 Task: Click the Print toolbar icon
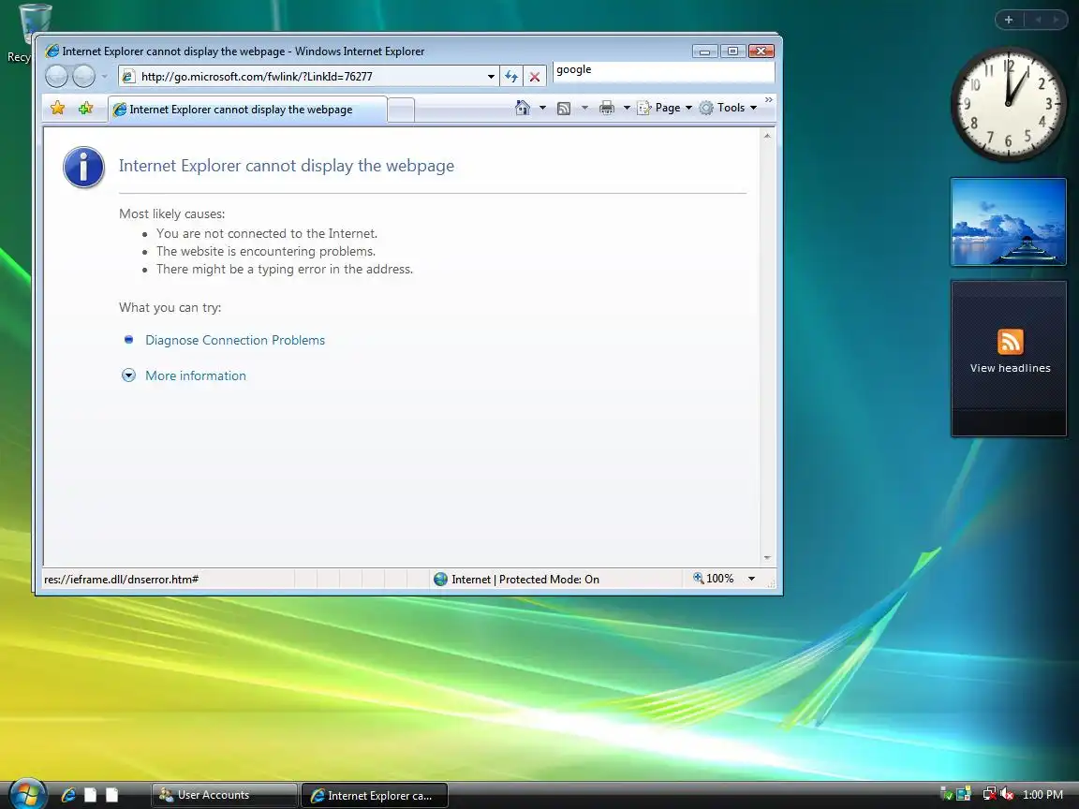tap(606, 108)
